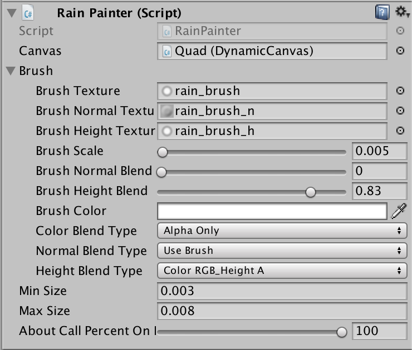Select the rain_brush_n texture field
Viewport: 412px width, 350px height.
pyautogui.click(x=272, y=111)
